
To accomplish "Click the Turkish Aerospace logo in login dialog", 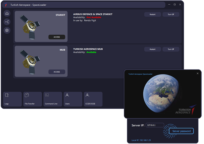I will coord(186,110).
